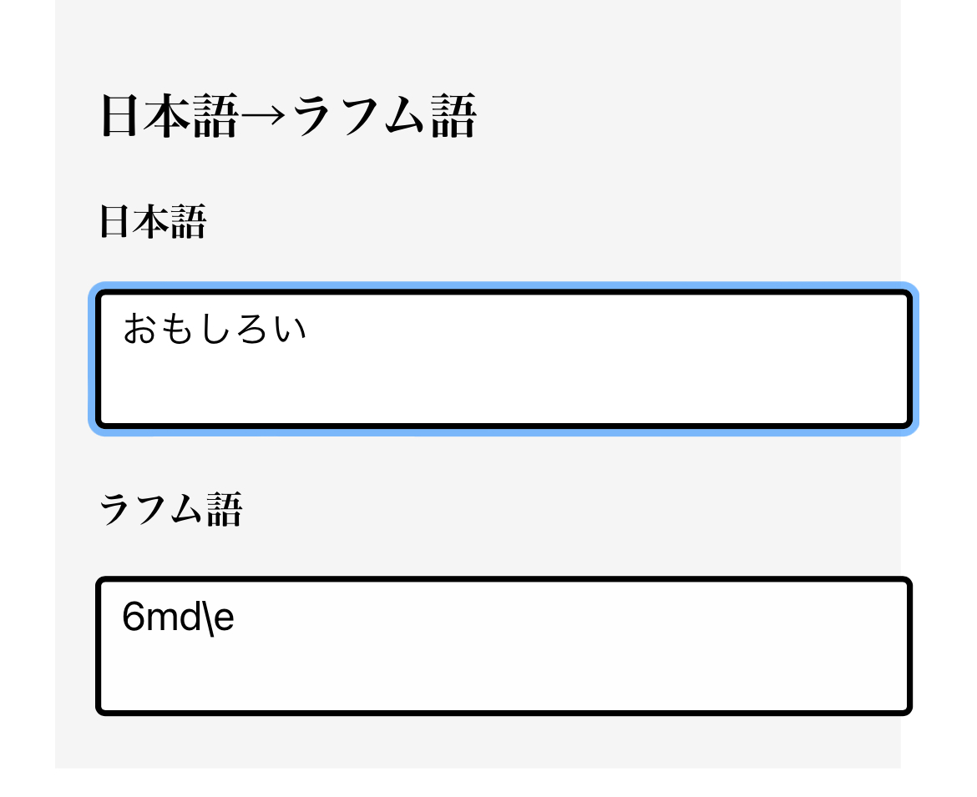Screen dimensions: 977x797
Task: Click the ろ character in the Japanese box
Action: tap(252, 330)
